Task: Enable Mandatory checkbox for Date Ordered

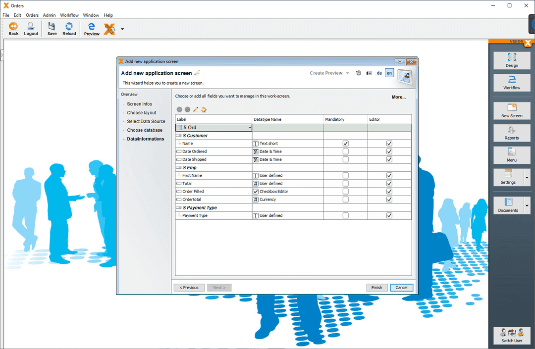Action: (x=345, y=151)
